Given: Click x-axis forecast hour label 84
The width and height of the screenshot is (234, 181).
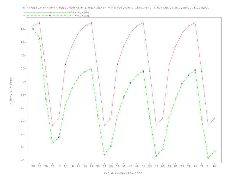Looking at the screenshot, I should click(x=214, y=166).
